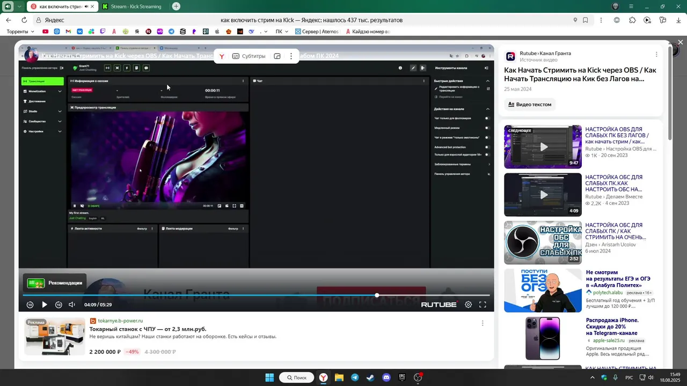Open Рекомендации panel in the player
The image size is (687, 386).
[x=55, y=283]
